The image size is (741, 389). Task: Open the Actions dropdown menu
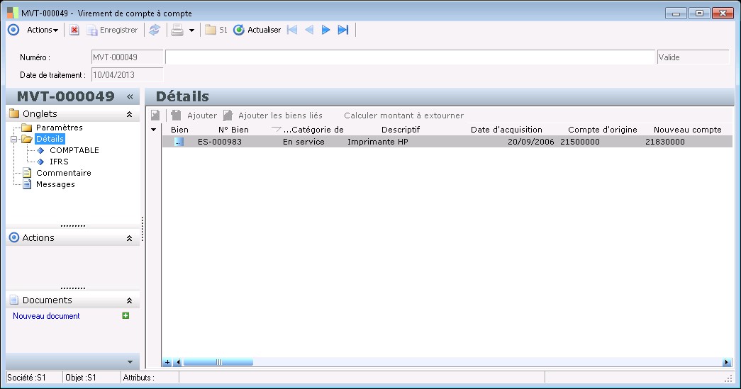pos(43,30)
